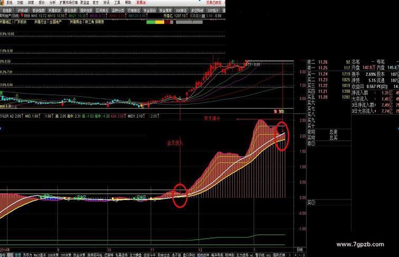Open the 系统 menu

pos(9,3)
